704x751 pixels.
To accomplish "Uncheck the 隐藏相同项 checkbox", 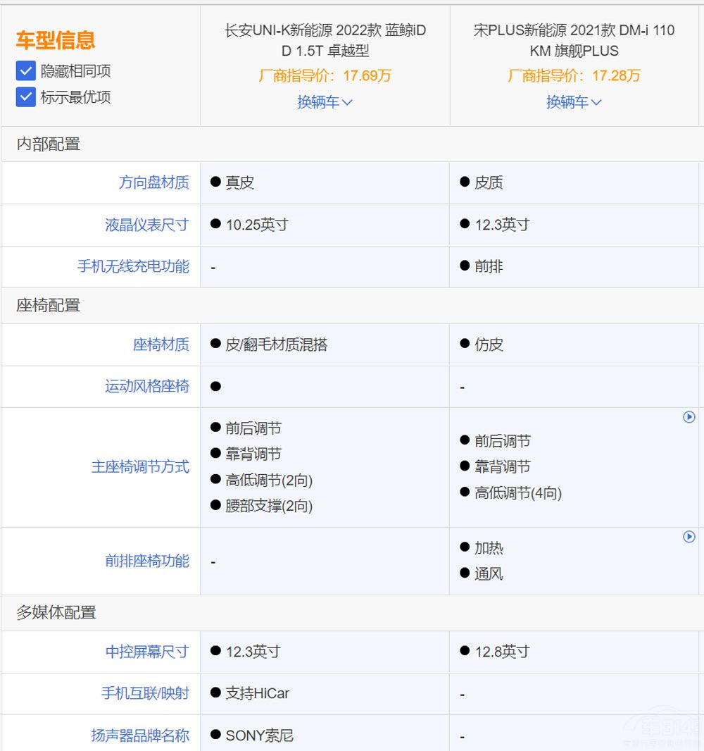I will coord(25,70).
